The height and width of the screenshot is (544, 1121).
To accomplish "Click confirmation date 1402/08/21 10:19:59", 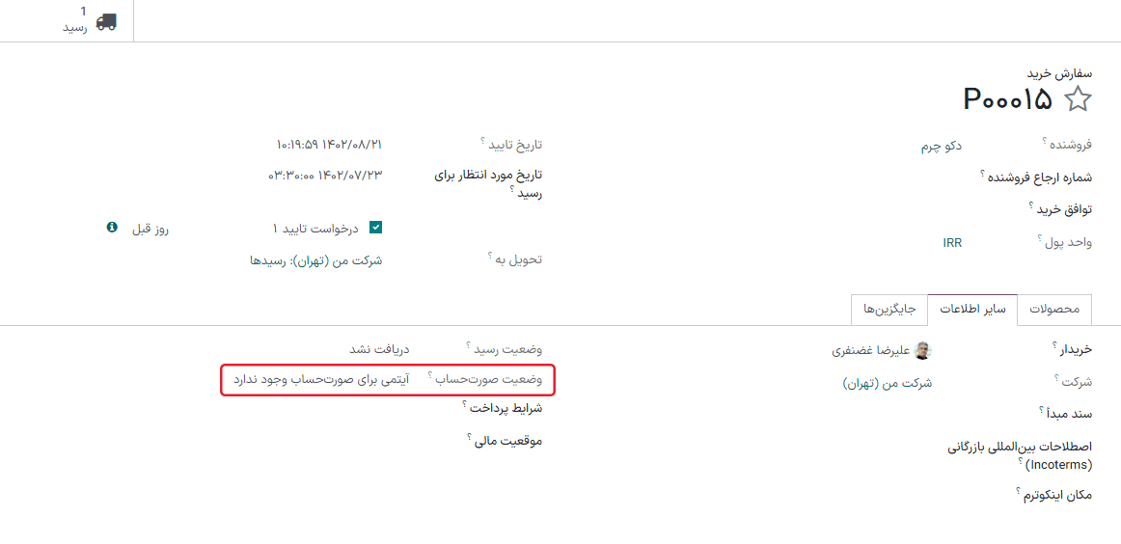I will 328,145.
